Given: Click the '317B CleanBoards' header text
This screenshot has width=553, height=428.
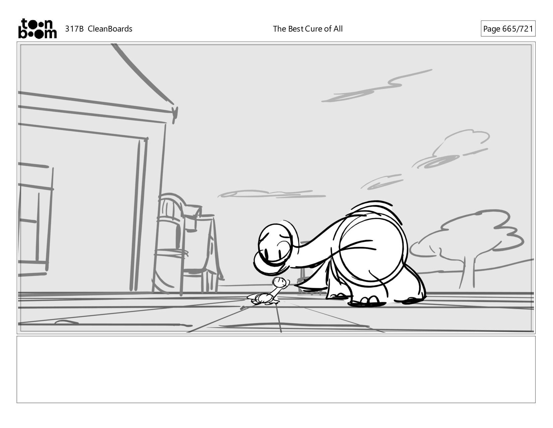Looking at the screenshot, I should (99, 29).
